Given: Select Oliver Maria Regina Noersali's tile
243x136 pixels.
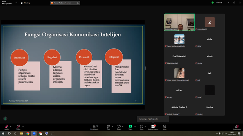Looking at the screenshot, I should 179,73.
